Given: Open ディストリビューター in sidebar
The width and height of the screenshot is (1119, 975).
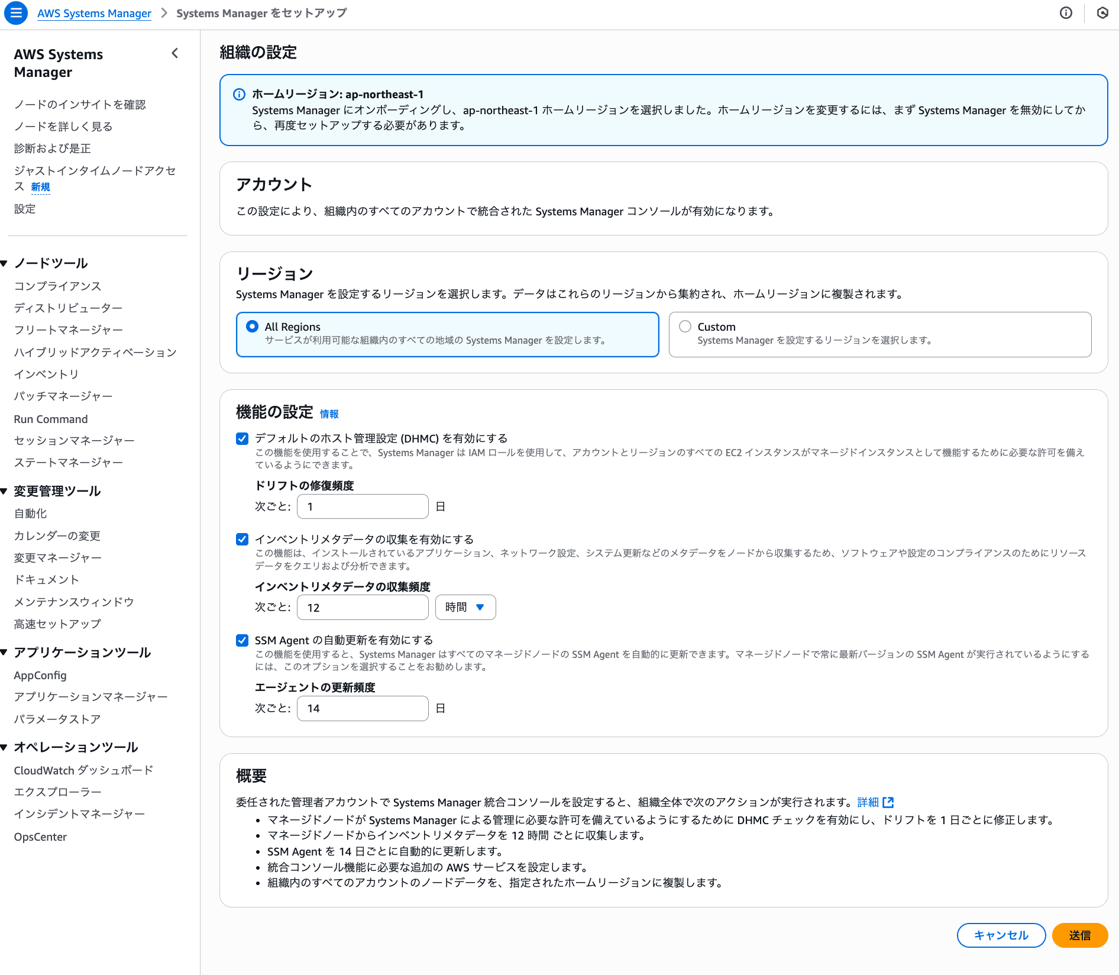Looking at the screenshot, I should coord(69,308).
